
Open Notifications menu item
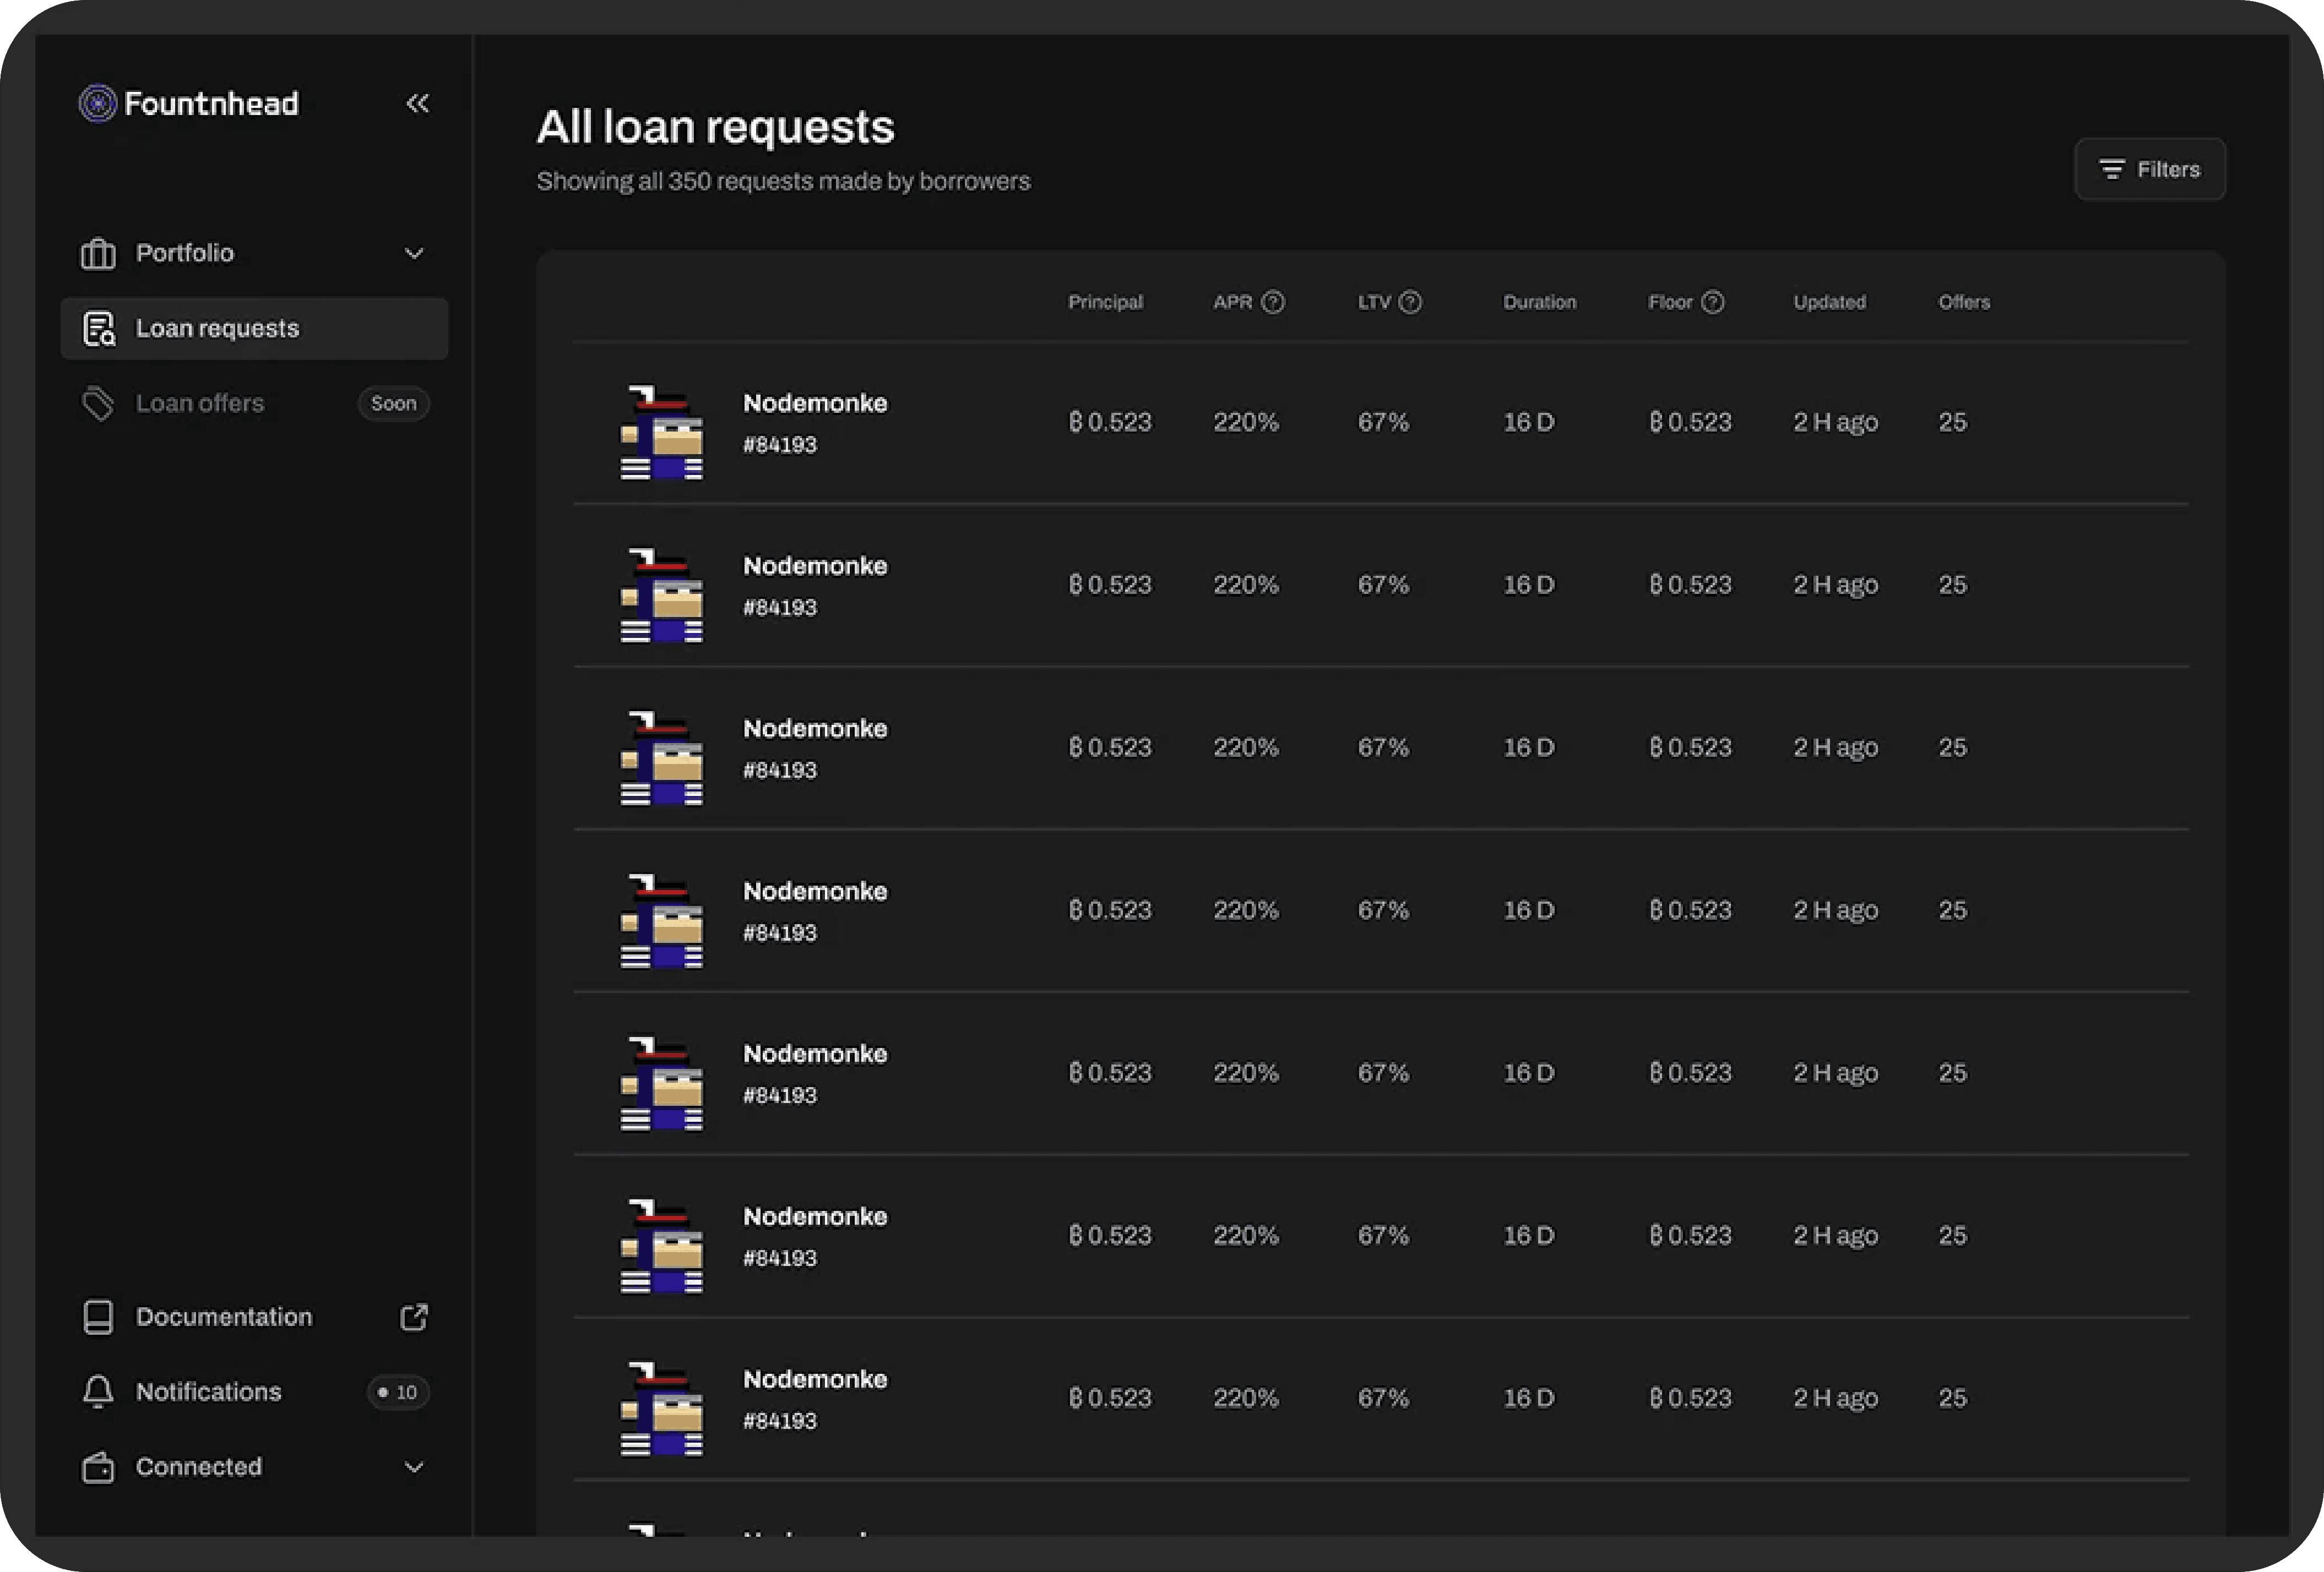208,1391
